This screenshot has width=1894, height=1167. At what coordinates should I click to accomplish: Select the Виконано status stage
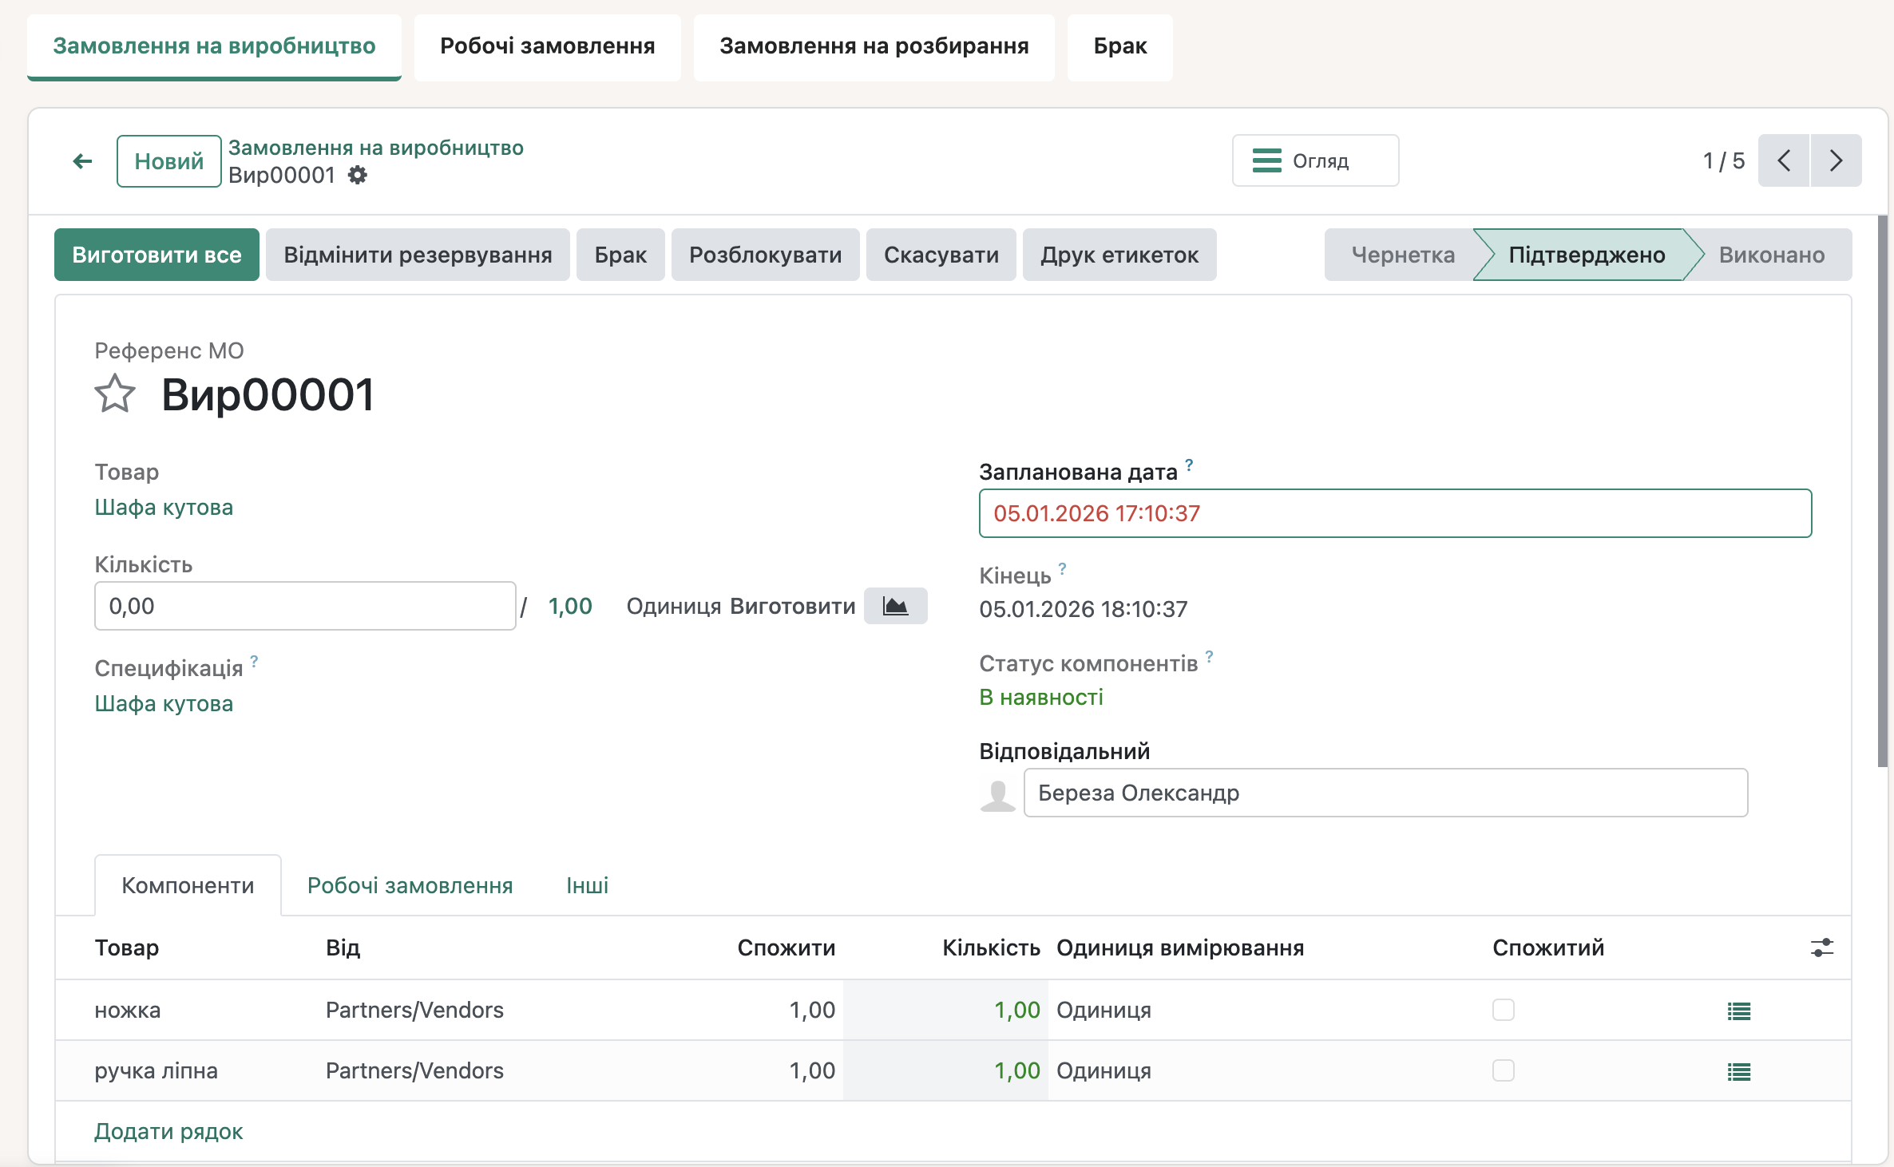pos(1771,255)
